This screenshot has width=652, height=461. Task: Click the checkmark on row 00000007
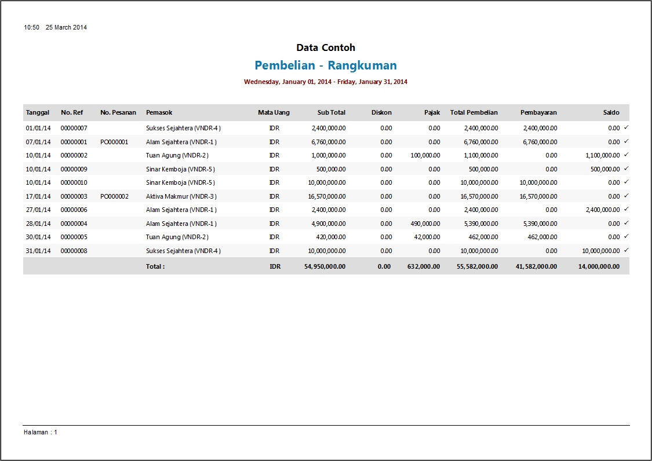coord(625,128)
